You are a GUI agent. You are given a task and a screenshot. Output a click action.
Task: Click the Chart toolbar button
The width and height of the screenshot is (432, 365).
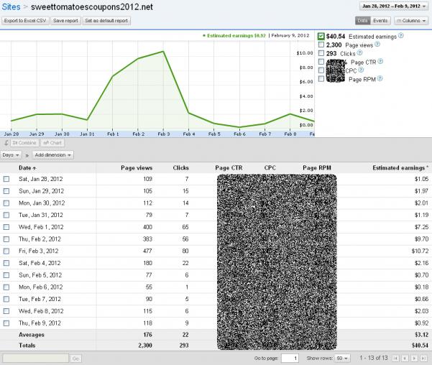(x=52, y=143)
